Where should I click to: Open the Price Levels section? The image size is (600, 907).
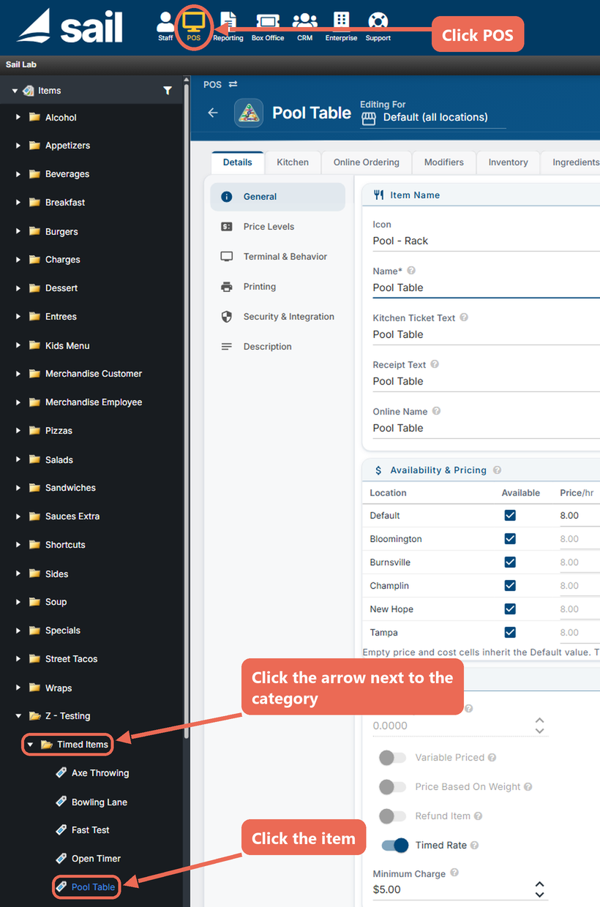pyautogui.click(x=277, y=227)
